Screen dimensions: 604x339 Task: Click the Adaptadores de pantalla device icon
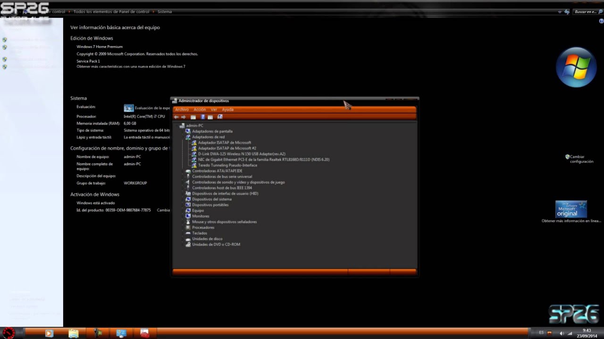point(188,131)
